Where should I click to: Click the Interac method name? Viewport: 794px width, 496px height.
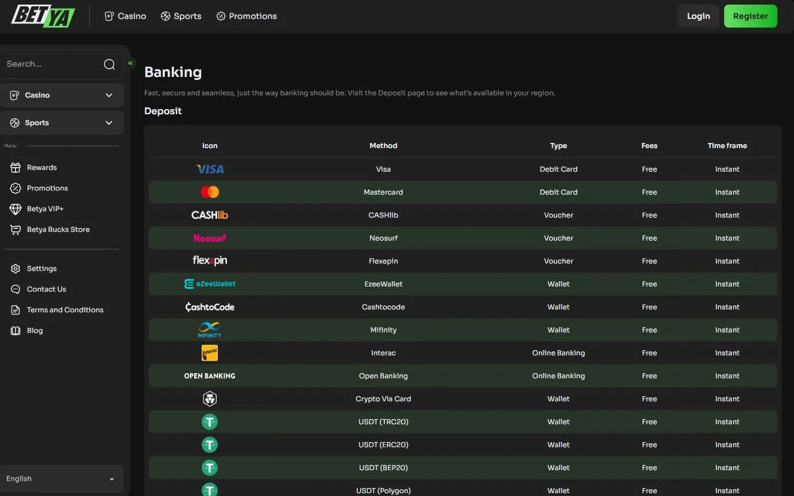[383, 353]
